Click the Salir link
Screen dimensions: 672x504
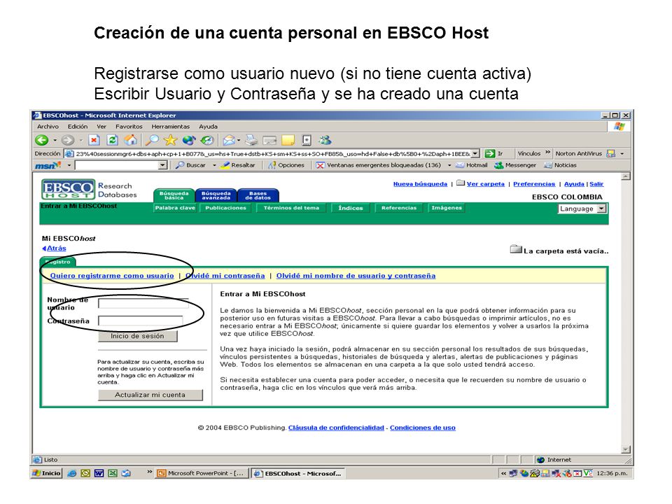coord(596,184)
